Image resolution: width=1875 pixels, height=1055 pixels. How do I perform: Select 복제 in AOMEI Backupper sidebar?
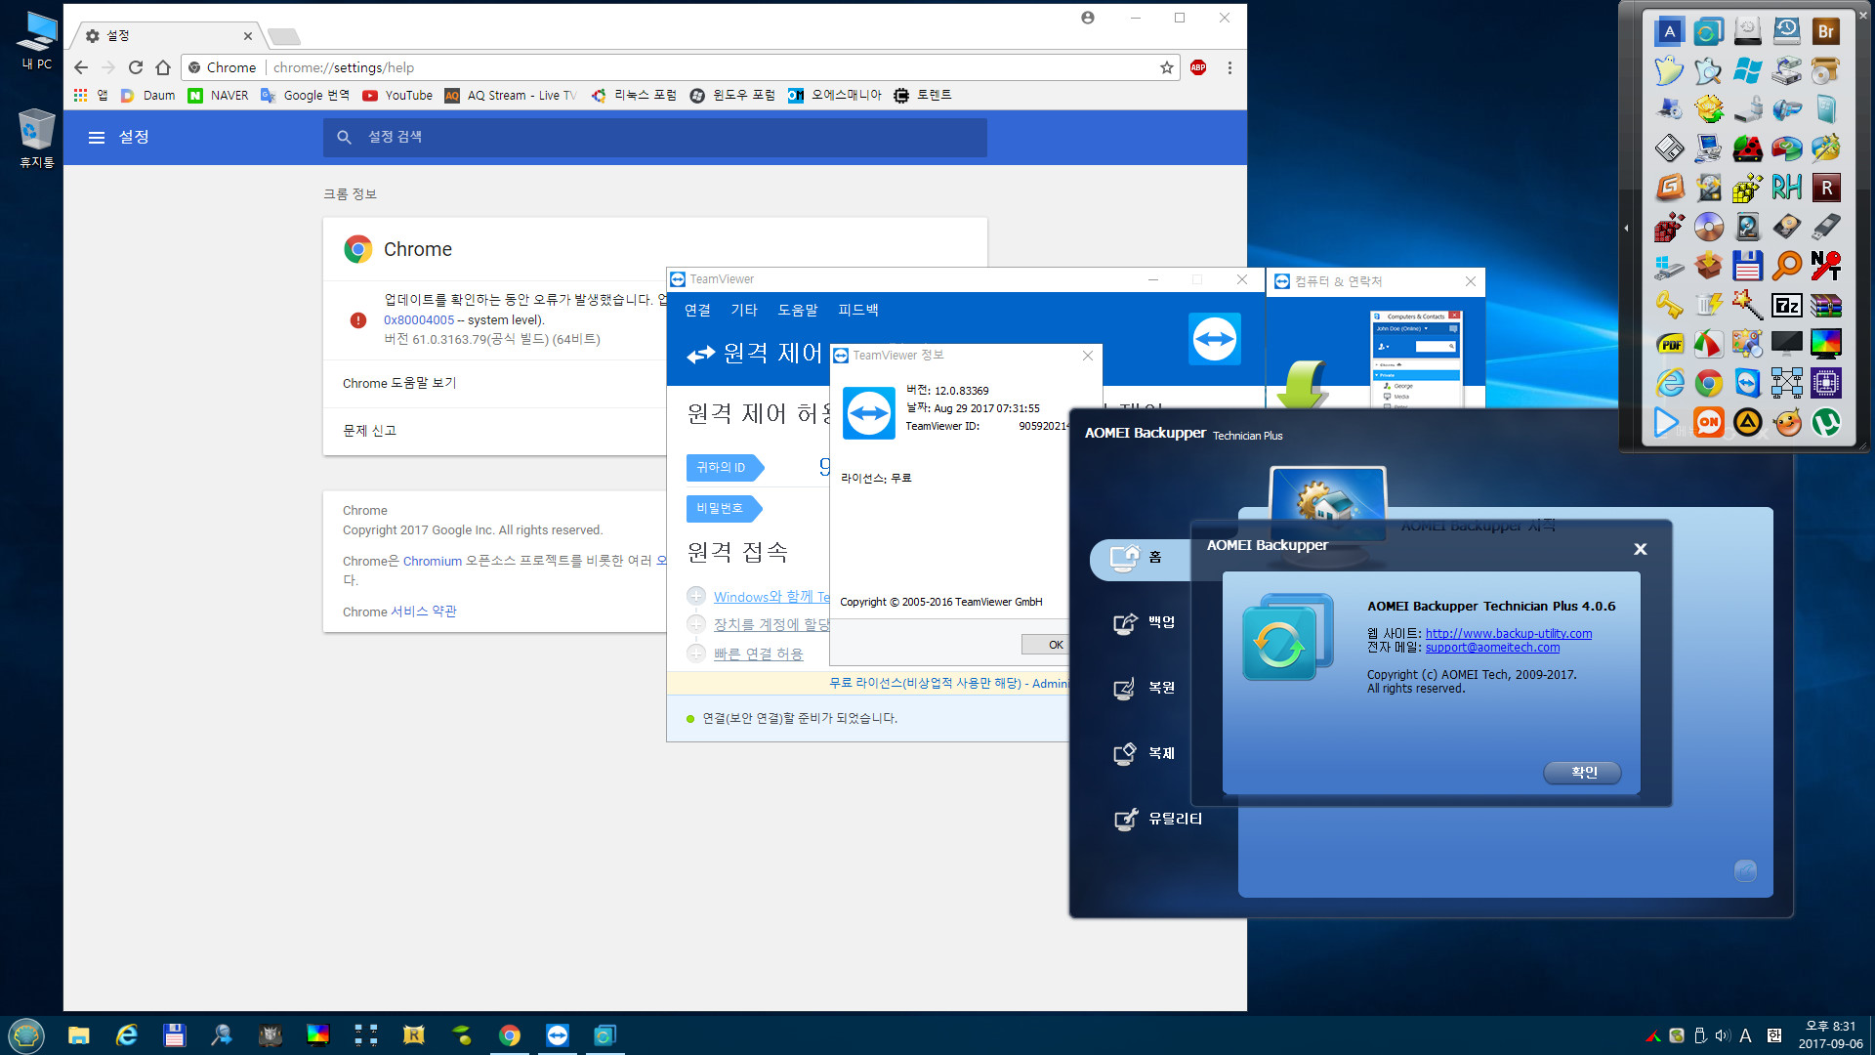point(1145,753)
